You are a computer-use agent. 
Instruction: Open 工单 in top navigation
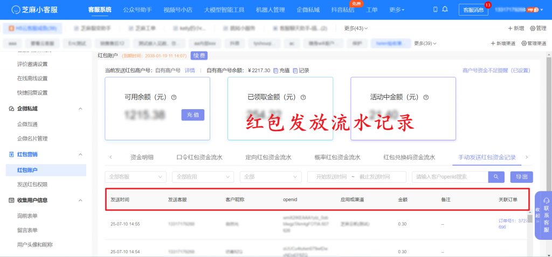click(372, 10)
